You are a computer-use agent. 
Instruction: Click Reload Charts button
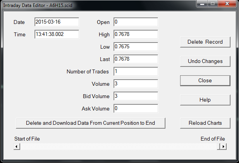click(205, 123)
